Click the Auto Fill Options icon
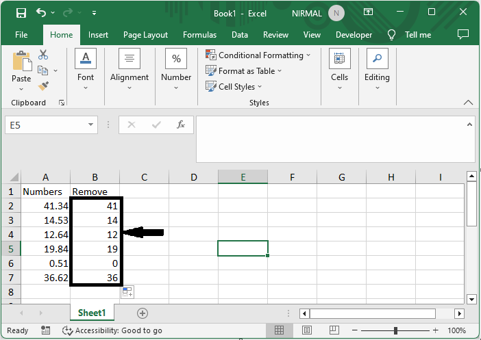 (x=127, y=292)
